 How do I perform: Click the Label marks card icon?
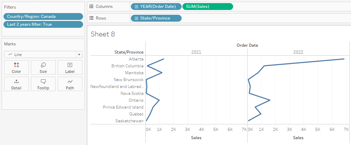pyautogui.click(x=70, y=65)
